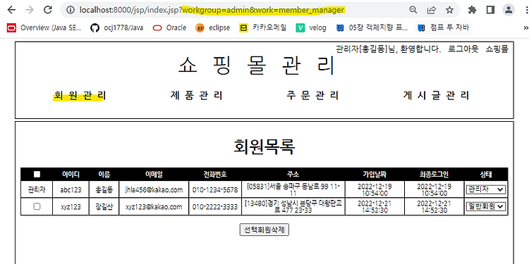Click the 회원목록 heading
529x264 pixels.
click(x=264, y=146)
